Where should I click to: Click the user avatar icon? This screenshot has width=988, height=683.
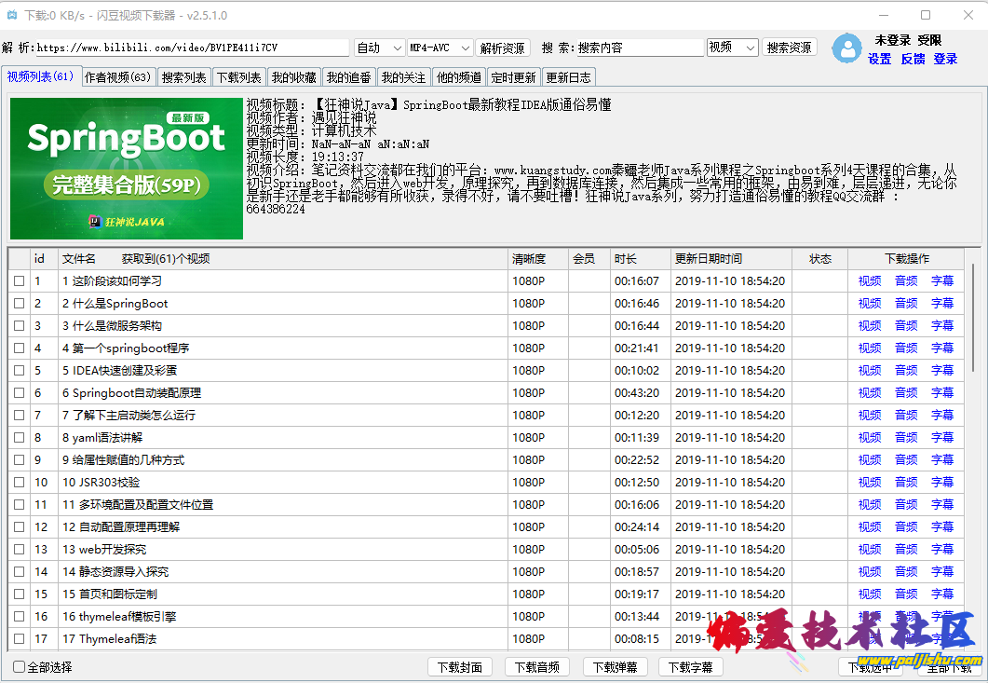tap(846, 48)
